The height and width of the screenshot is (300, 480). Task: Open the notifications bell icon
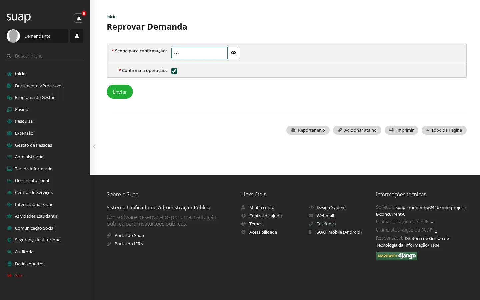click(x=79, y=18)
